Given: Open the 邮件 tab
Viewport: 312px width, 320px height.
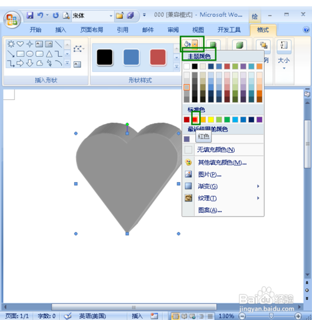Looking at the screenshot, I should [148, 30].
